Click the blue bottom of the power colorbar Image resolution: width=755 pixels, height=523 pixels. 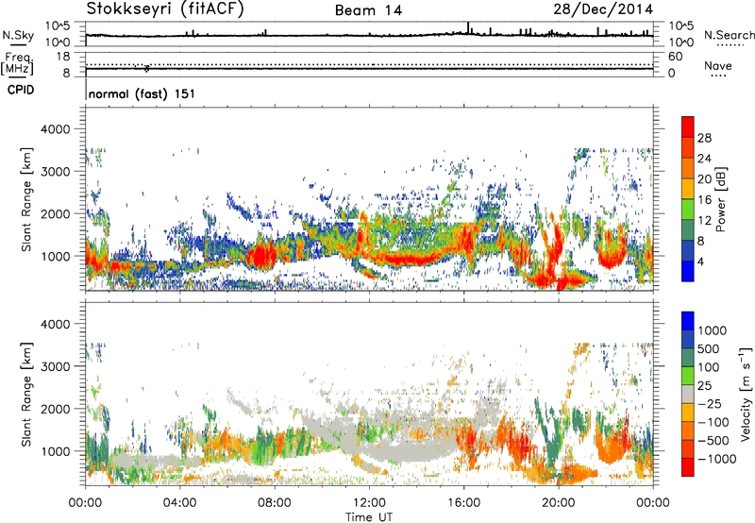click(688, 271)
